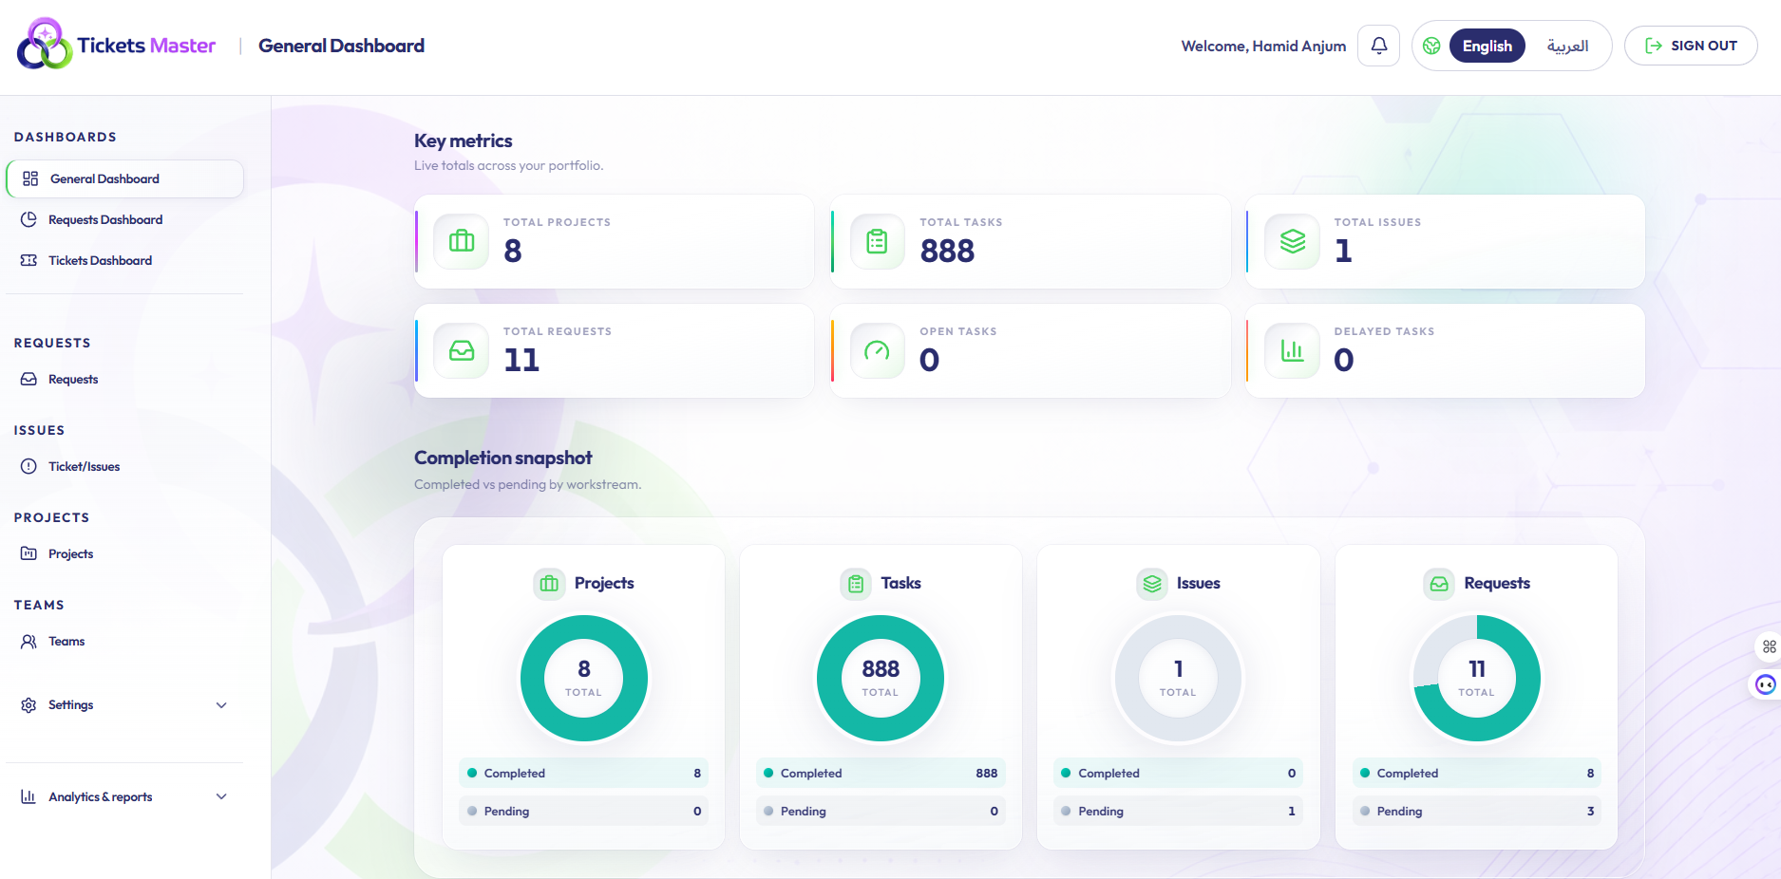
Task: Click the Projects folder icon in sidebar
Action: pyautogui.click(x=28, y=554)
